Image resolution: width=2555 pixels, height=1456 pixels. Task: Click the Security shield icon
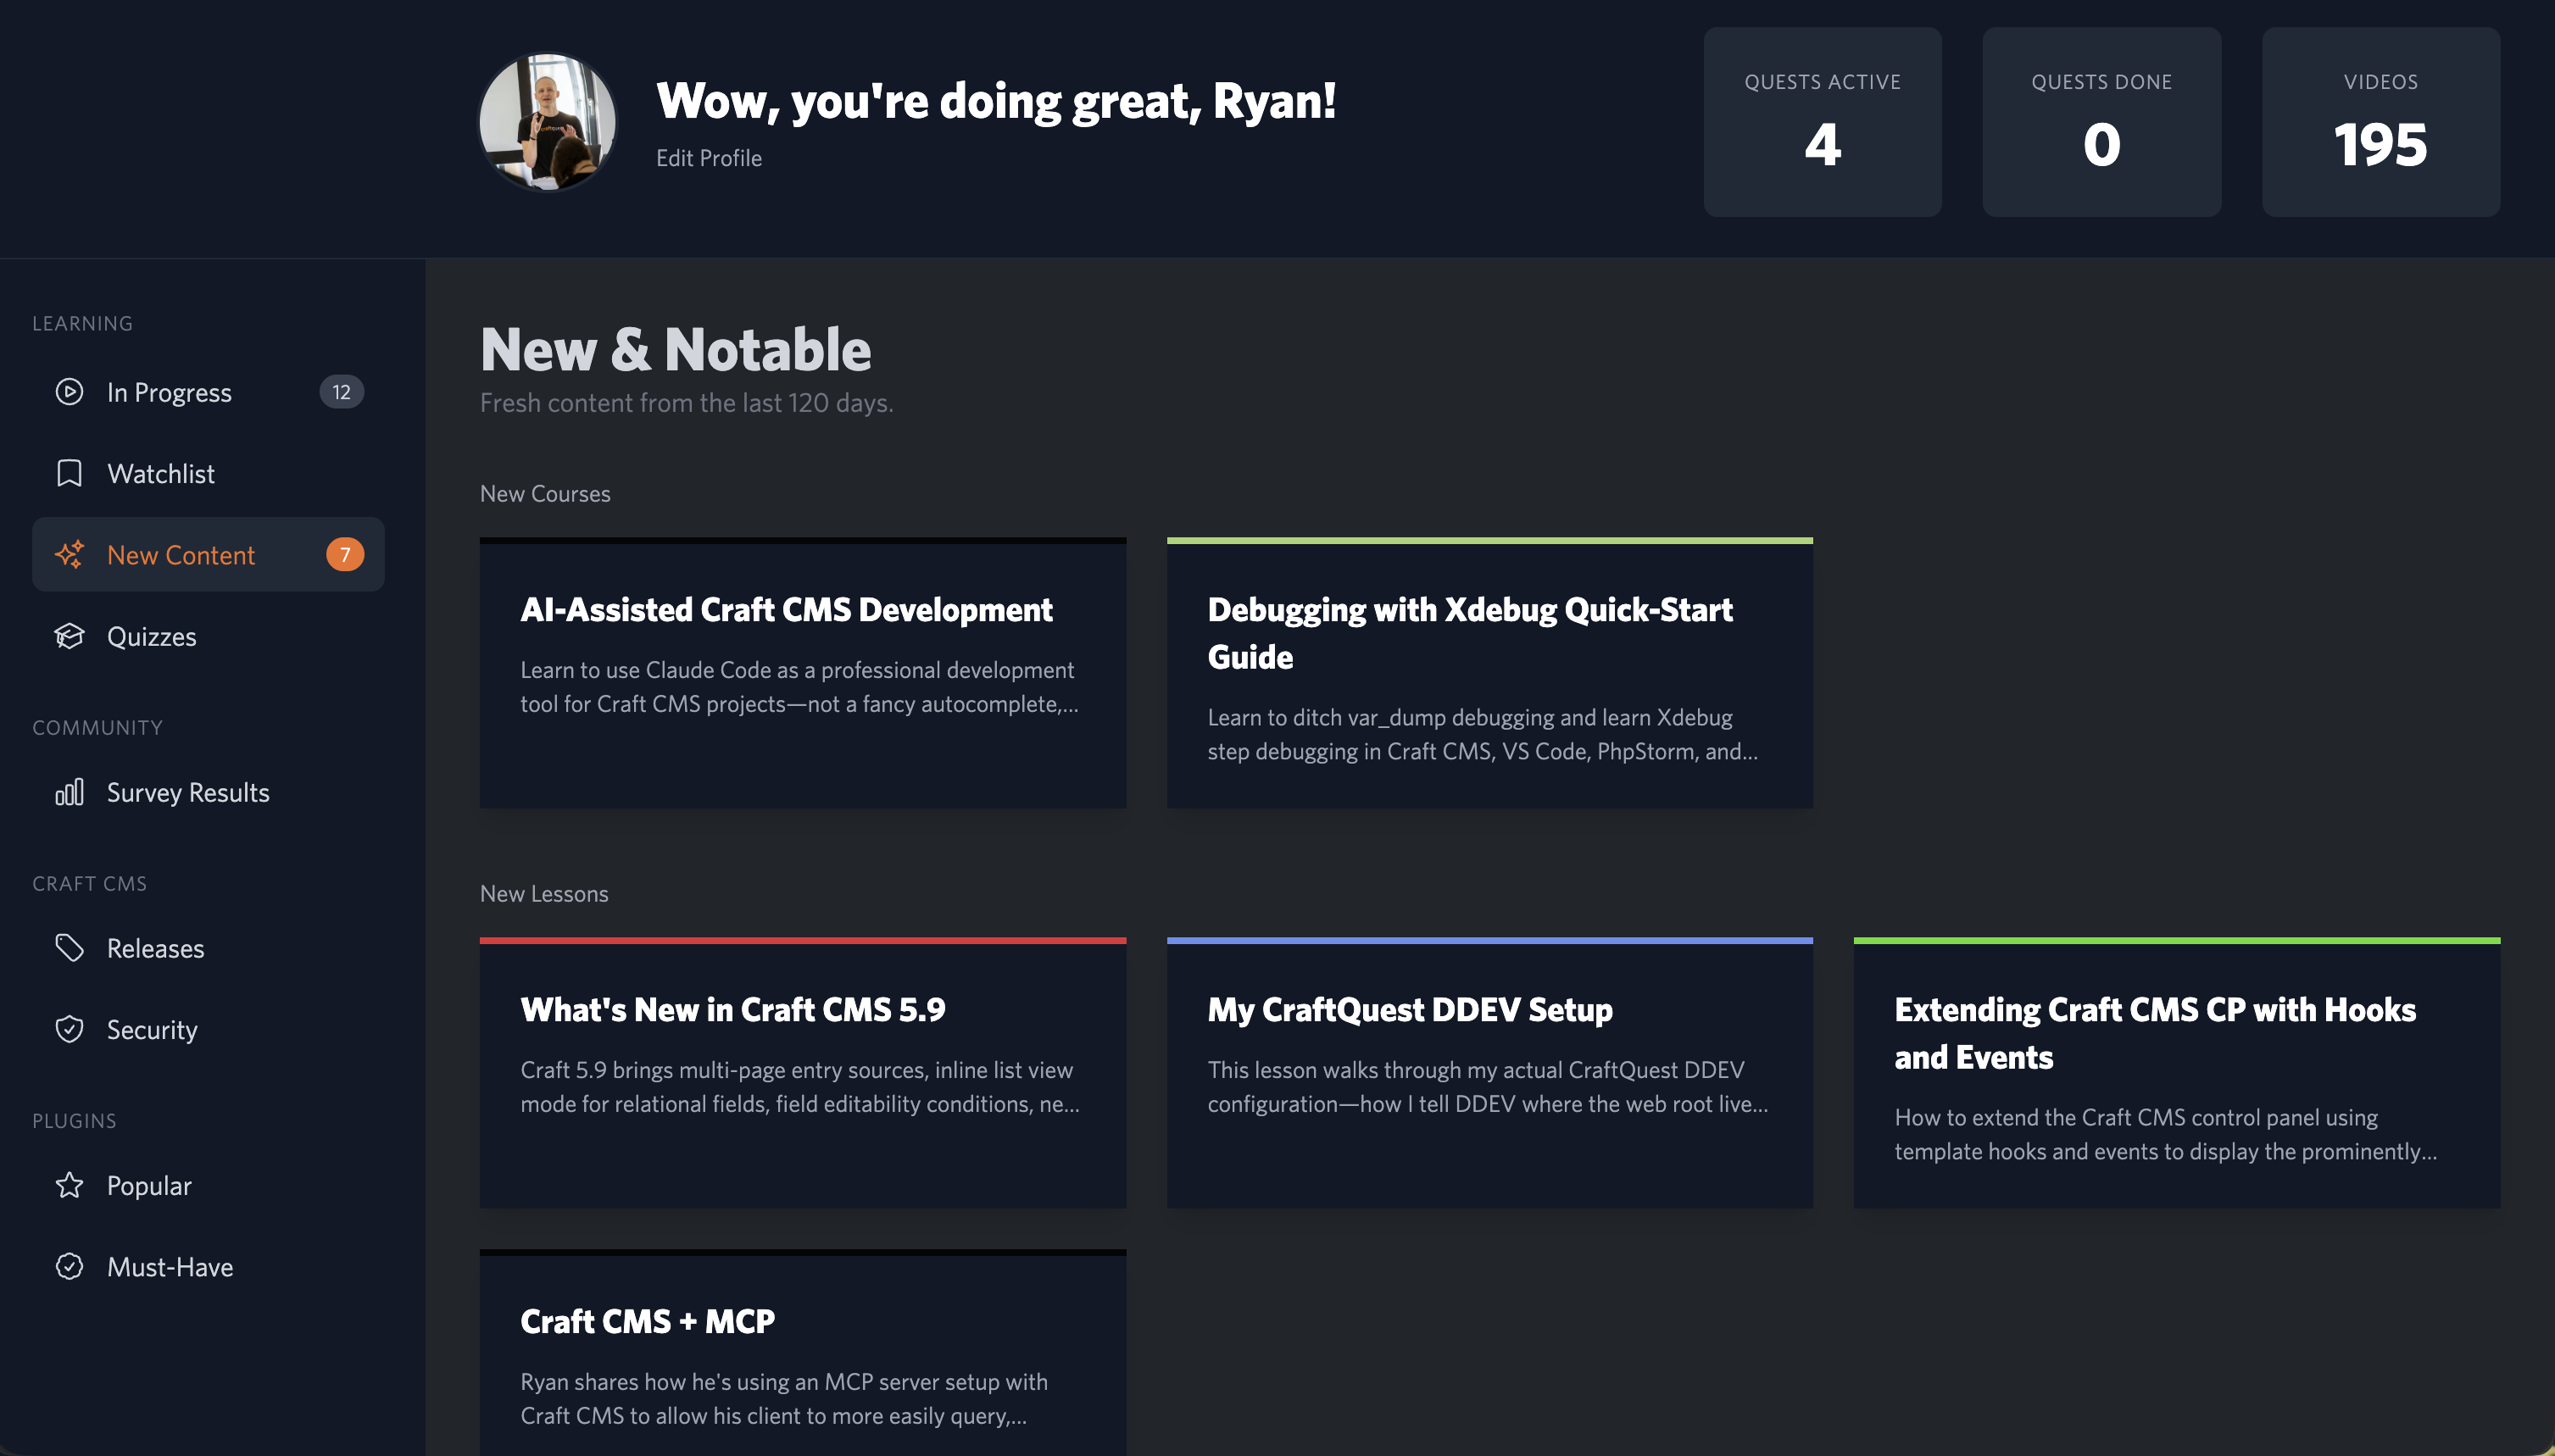click(x=69, y=1029)
